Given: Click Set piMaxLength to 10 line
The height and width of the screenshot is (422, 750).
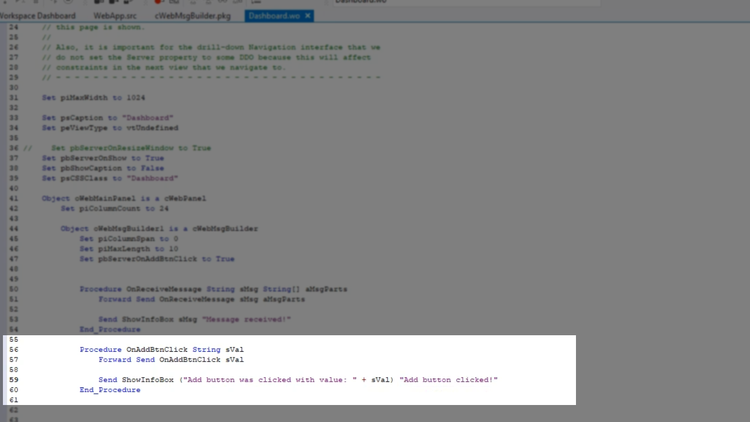Looking at the screenshot, I should coord(129,249).
